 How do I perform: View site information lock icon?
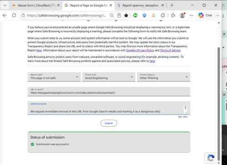point(23,15)
